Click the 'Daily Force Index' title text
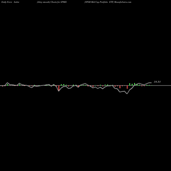 pos(10,2)
